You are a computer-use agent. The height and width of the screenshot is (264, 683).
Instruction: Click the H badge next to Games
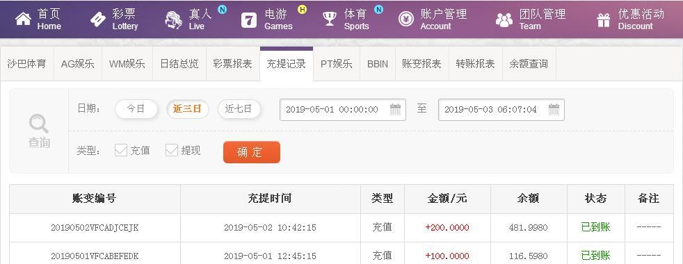pos(302,9)
